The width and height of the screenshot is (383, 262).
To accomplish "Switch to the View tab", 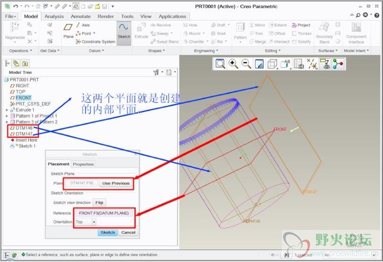I will click(x=146, y=16).
